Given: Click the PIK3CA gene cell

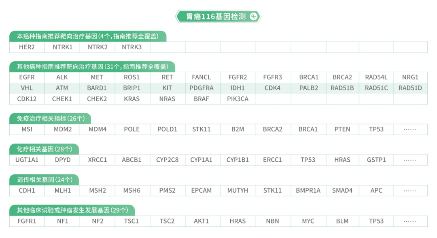Looking at the screenshot, I should (238, 99).
